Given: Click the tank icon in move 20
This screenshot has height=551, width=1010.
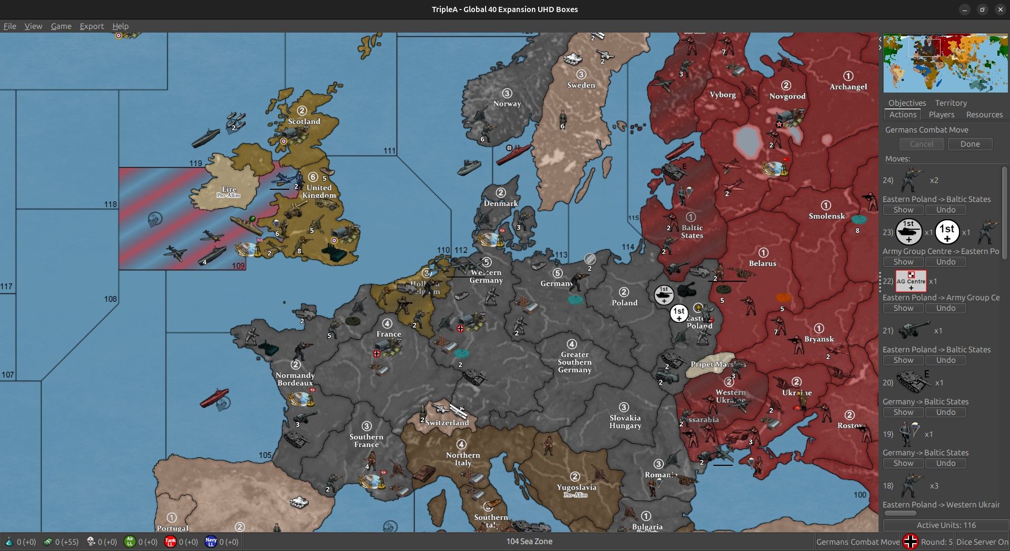Looking at the screenshot, I should (x=913, y=382).
